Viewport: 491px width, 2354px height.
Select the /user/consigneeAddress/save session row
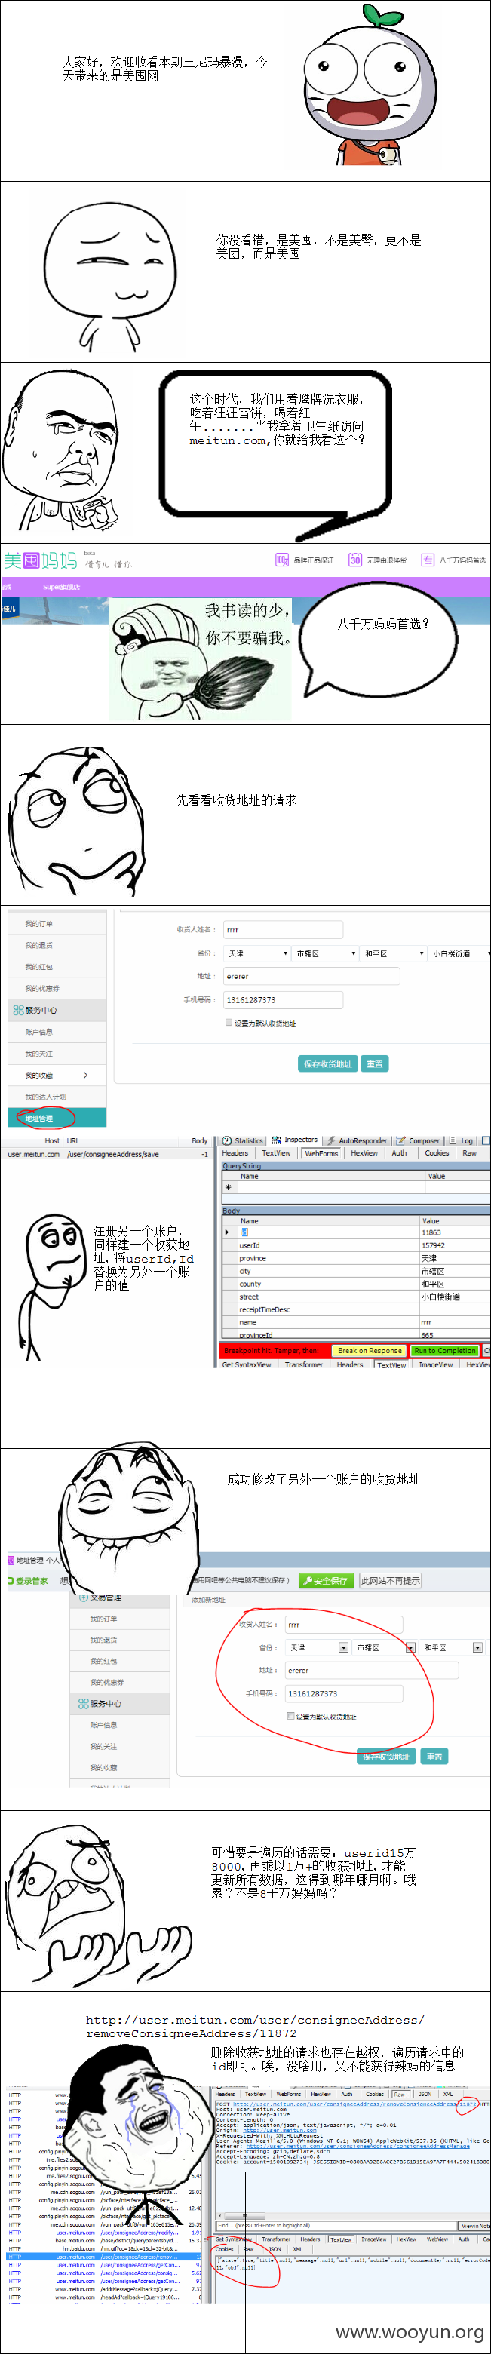pos(107,1154)
